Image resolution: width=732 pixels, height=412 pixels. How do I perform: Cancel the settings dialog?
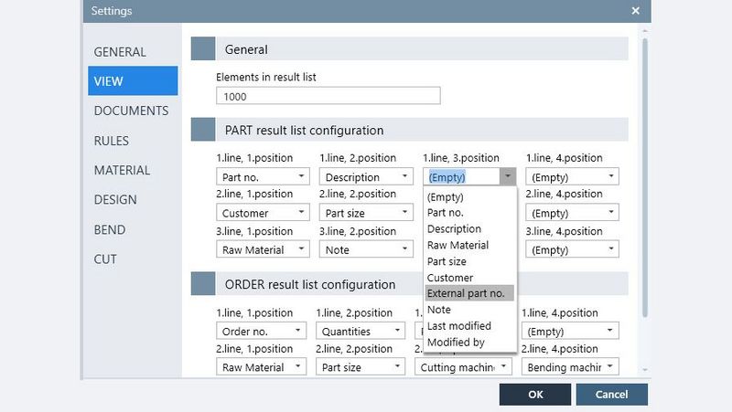coord(611,394)
